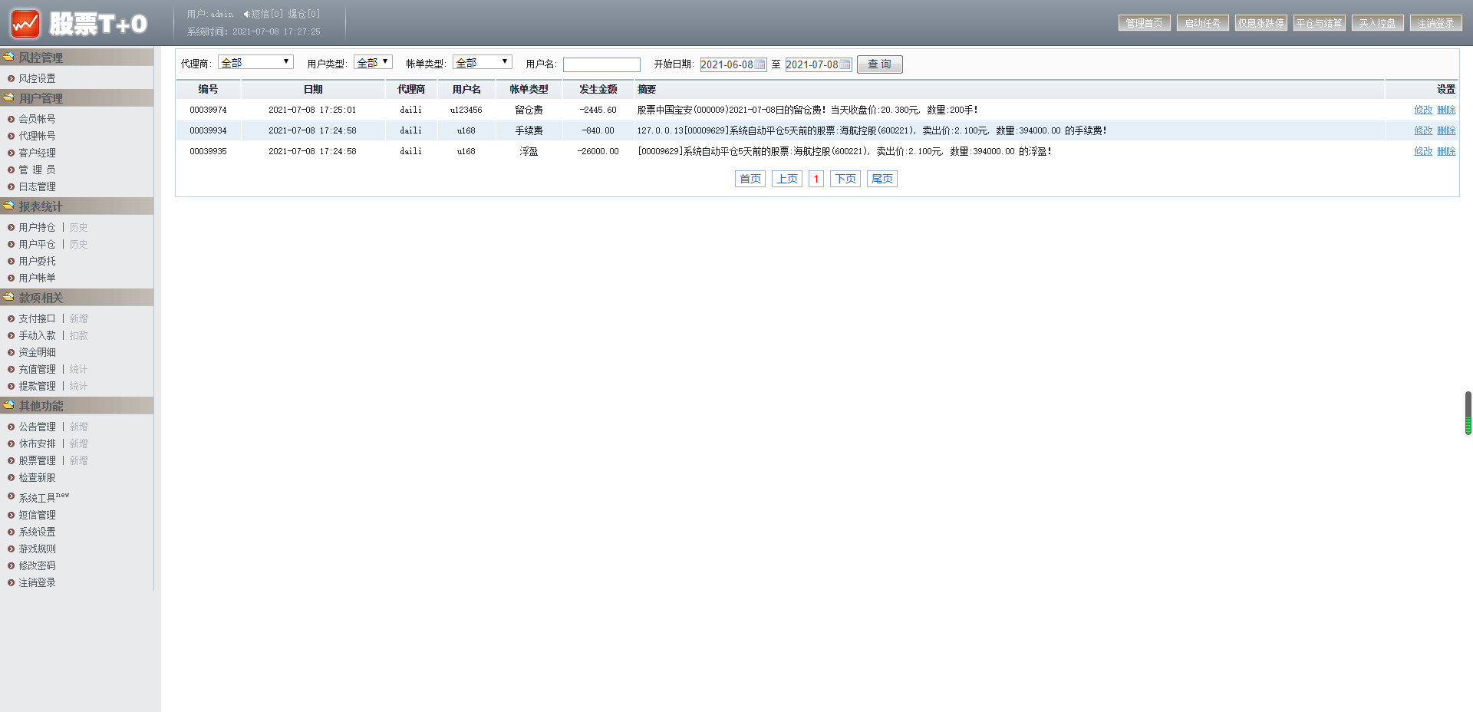Click 新增 beside 公告管理

click(78, 427)
